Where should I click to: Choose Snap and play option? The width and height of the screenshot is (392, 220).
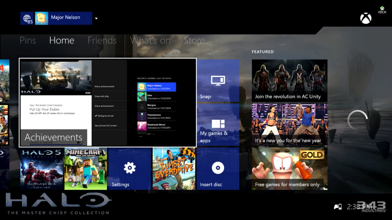109,96
